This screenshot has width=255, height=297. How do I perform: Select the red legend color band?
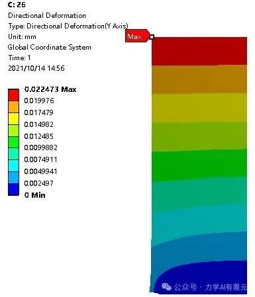click(13, 95)
